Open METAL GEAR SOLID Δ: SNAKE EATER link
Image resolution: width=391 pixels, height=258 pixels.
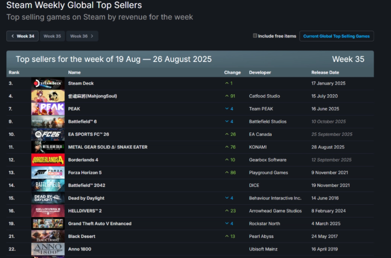(108, 147)
